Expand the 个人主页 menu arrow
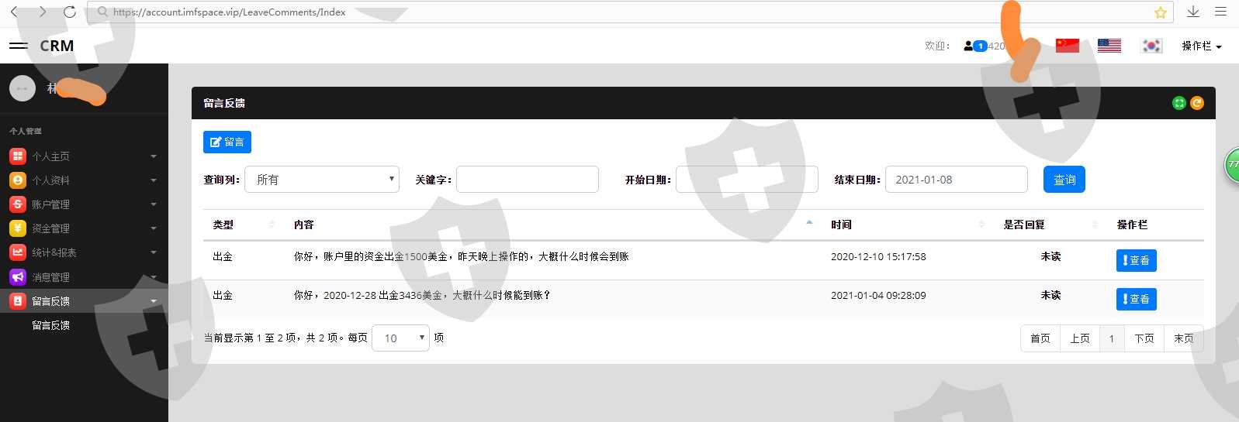This screenshot has height=422, width=1239. [154, 156]
